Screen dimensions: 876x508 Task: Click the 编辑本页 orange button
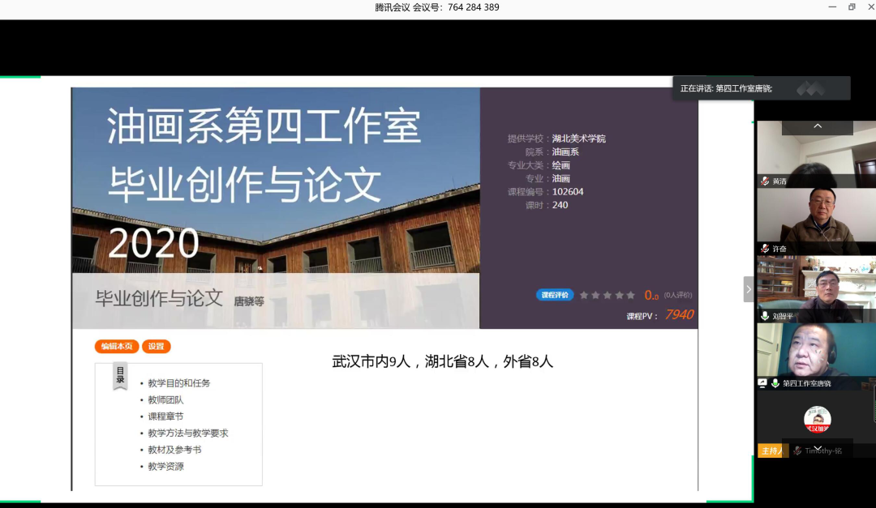[x=117, y=346]
